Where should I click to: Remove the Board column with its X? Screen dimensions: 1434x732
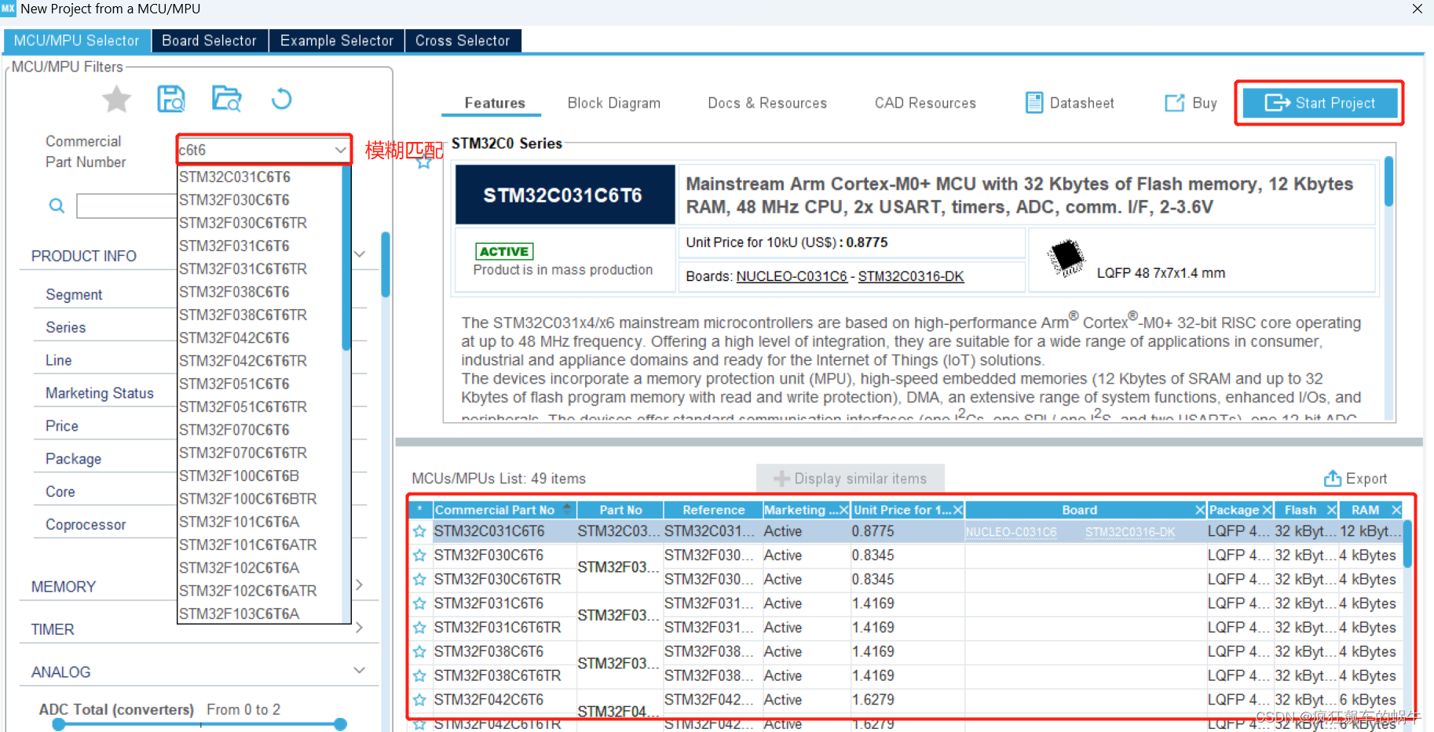pyautogui.click(x=1200, y=510)
